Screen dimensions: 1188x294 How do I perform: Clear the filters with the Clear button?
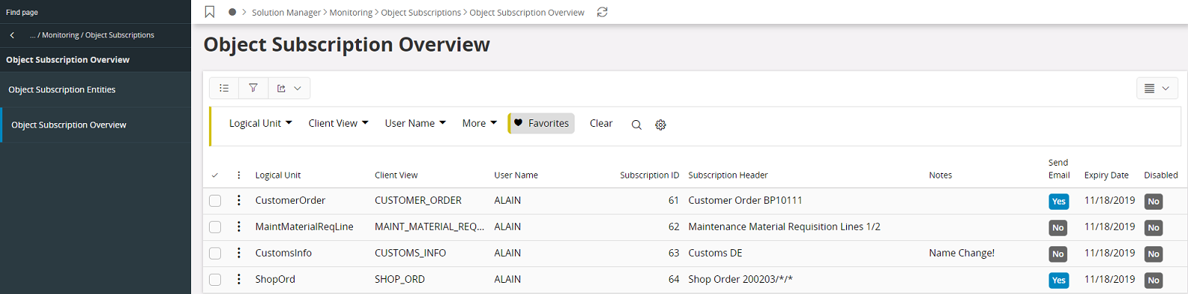click(x=601, y=123)
